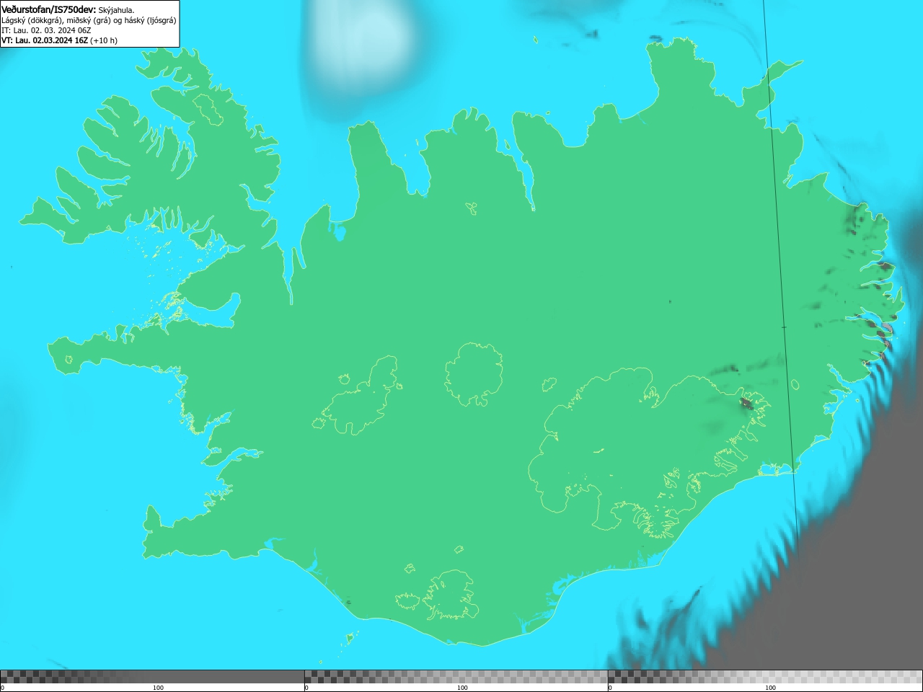Click the '100' label under the high-cloud scale
This screenshot has width=923, height=692.
click(x=770, y=688)
